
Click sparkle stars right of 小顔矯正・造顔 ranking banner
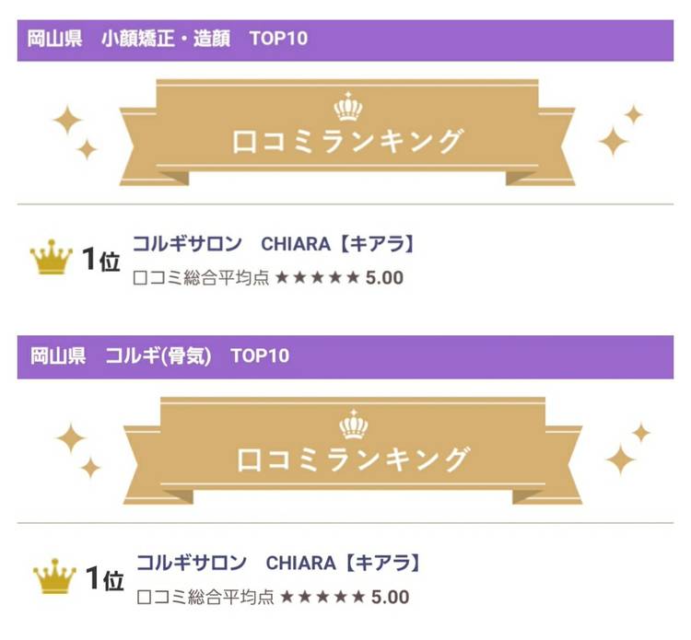tap(620, 130)
